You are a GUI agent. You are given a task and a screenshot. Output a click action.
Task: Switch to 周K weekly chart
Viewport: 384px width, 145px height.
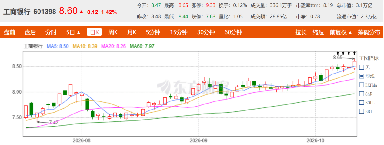[113, 32]
